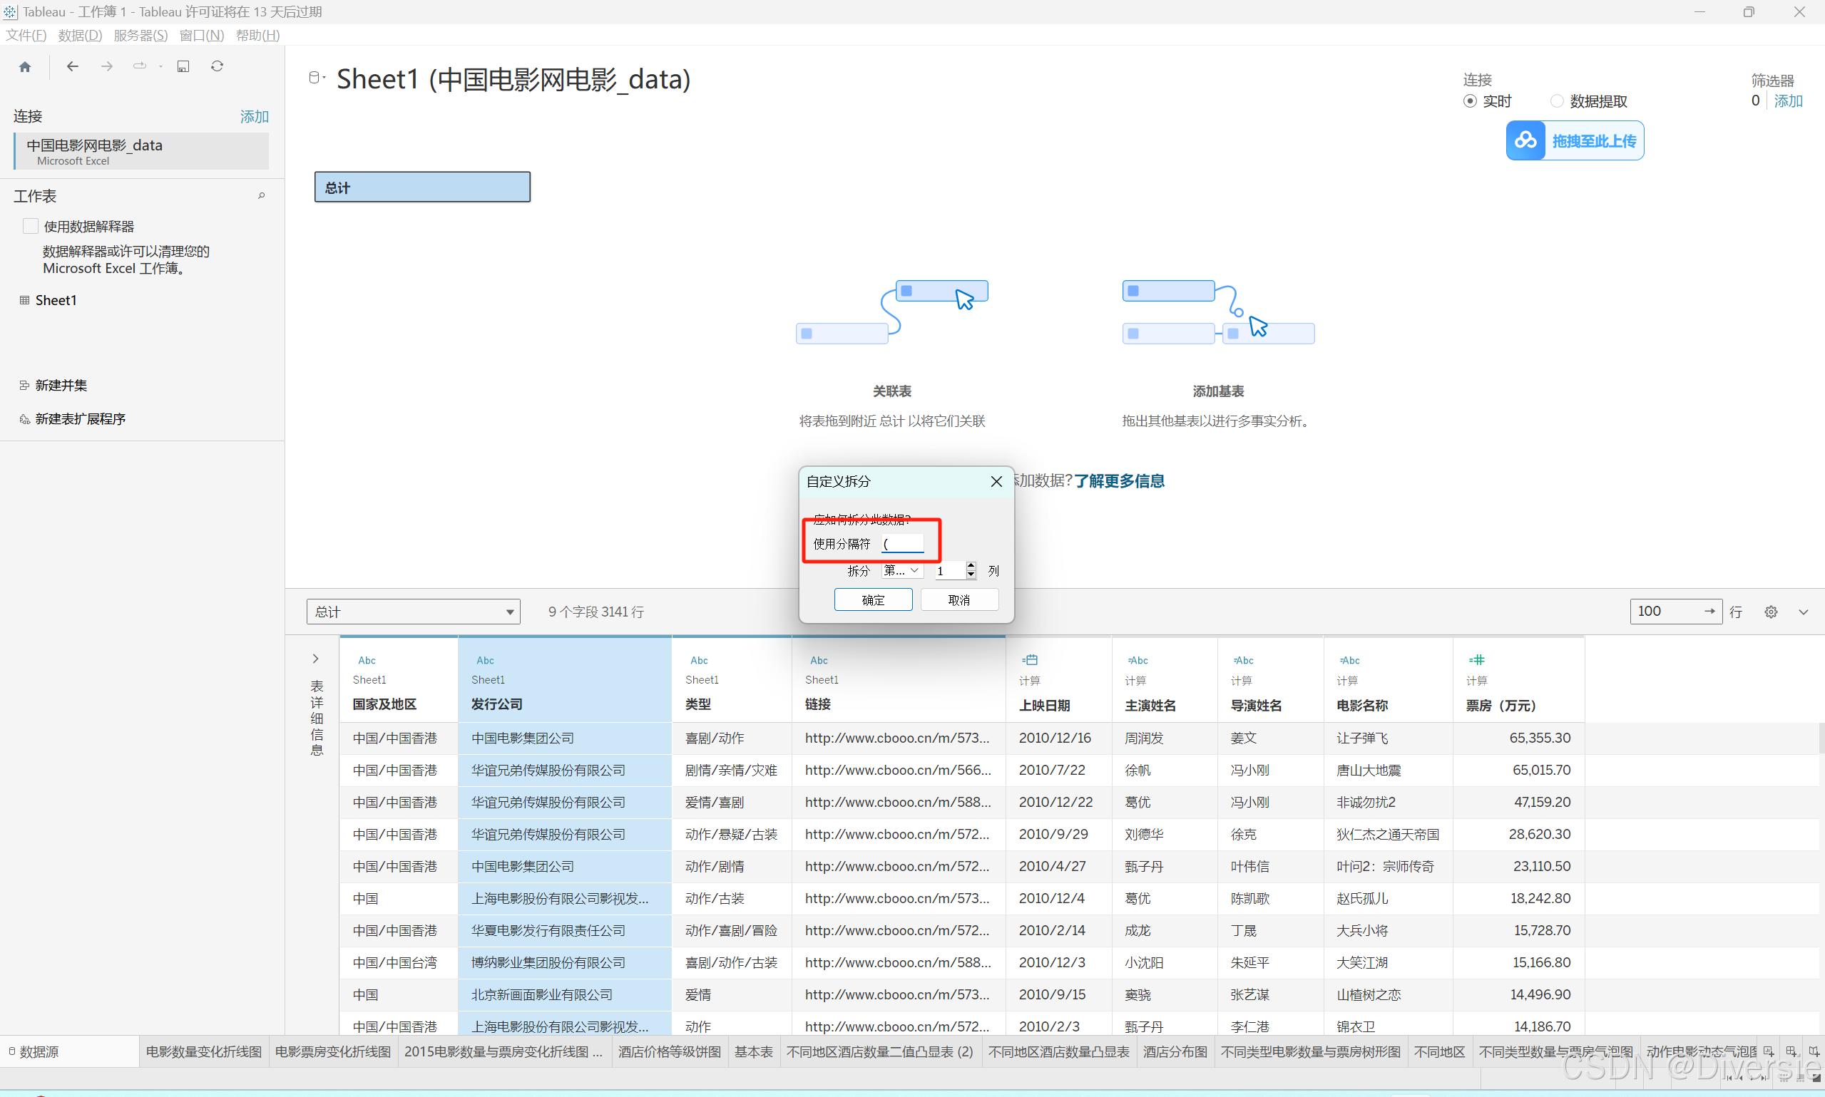The width and height of the screenshot is (1825, 1097).
Task: Increase the split column count stepper
Action: point(971,566)
